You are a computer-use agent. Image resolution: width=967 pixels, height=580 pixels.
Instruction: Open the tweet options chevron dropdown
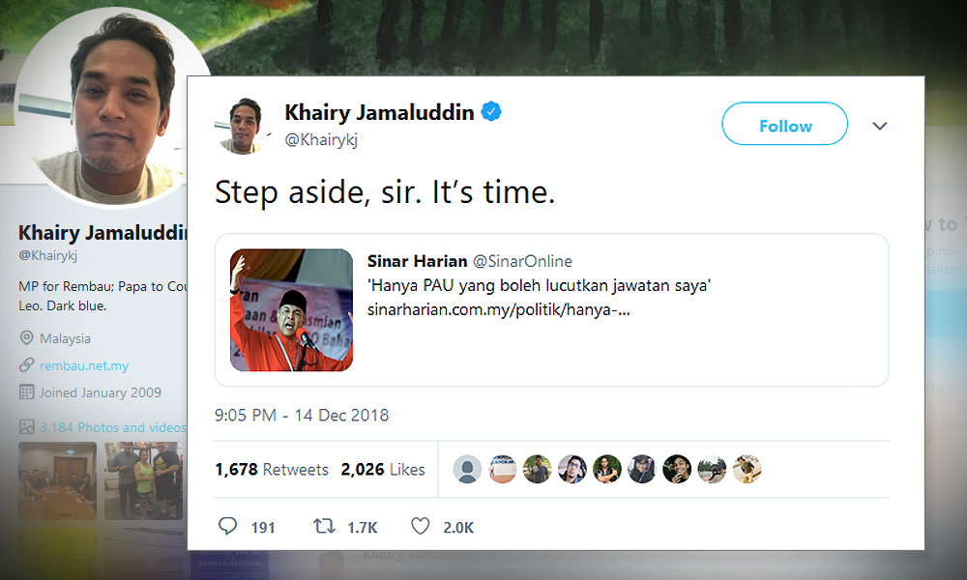click(880, 126)
